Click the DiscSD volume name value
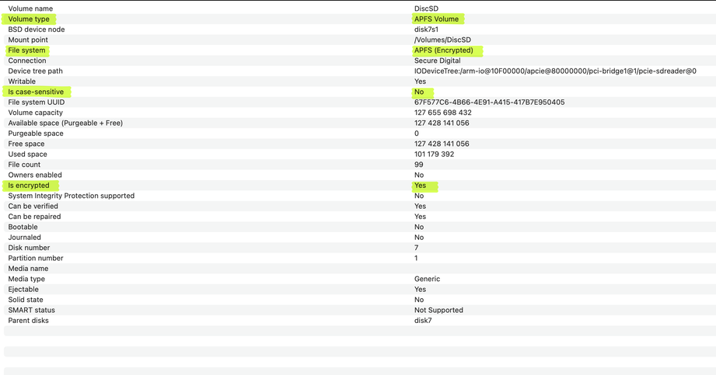Viewport: 716px width, 375px height. point(426,9)
